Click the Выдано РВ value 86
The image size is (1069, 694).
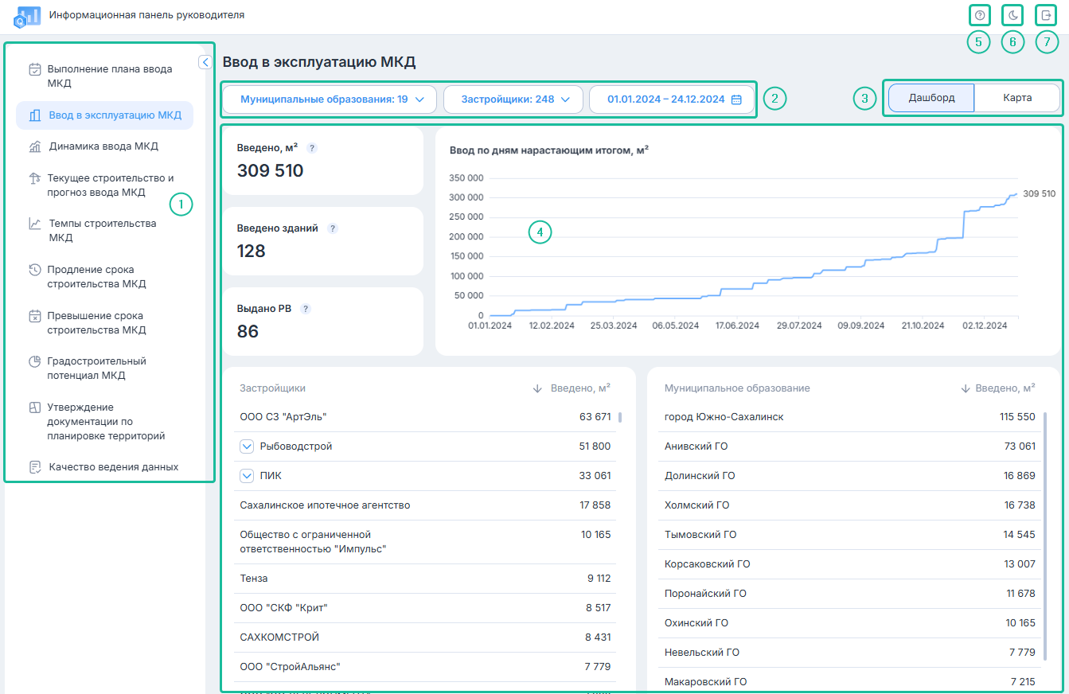[248, 332]
